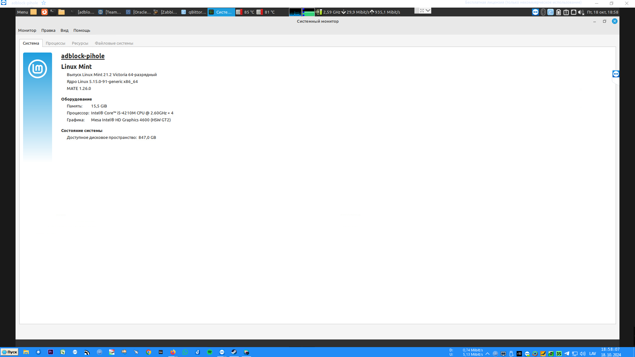
Task: Open the Правка menu
Action: pyautogui.click(x=48, y=30)
